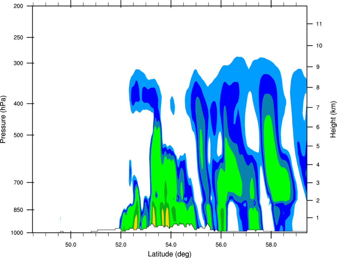Viewport: 337px width, 258px height.
Task: Click the 50.0 latitude label
Action: (71, 245)
